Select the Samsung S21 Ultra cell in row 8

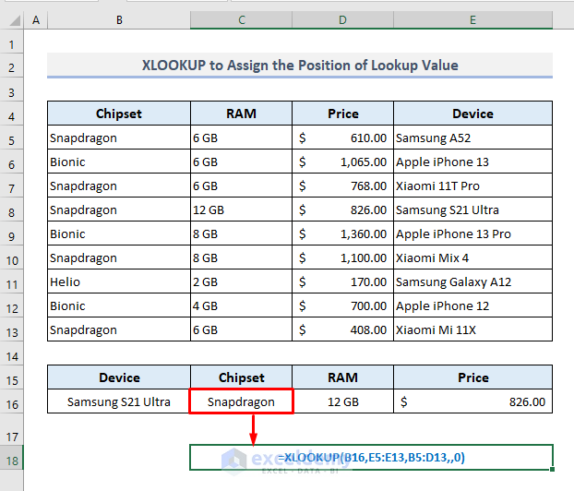(473, 210)
